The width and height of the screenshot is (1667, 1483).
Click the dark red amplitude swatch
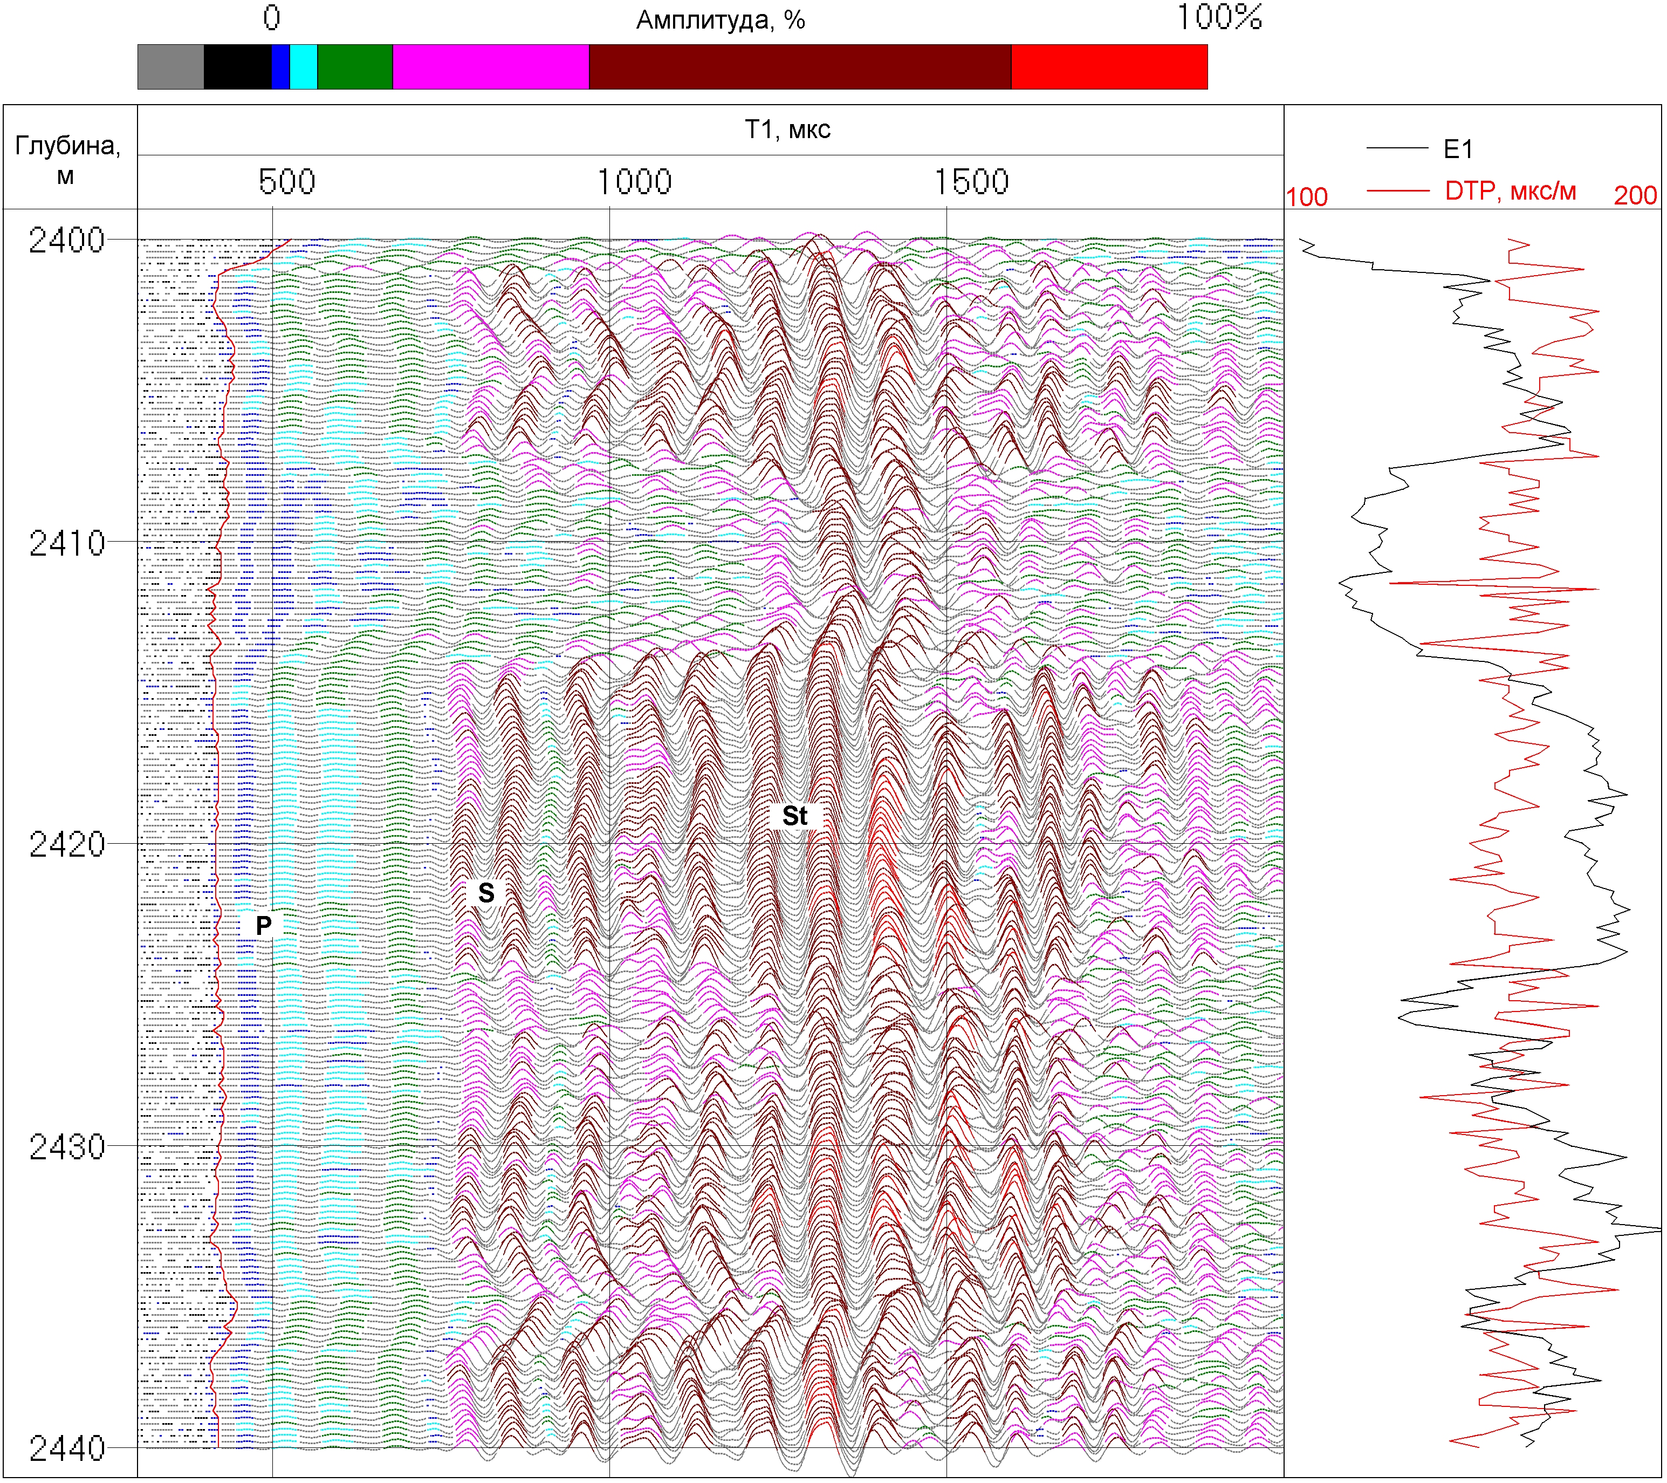pos(800,67)
